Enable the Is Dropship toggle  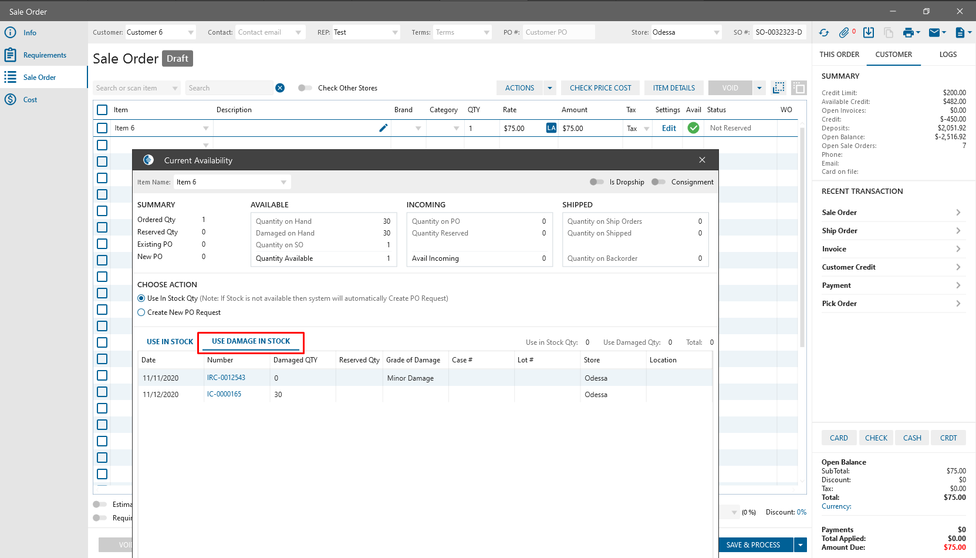[596, 182]
